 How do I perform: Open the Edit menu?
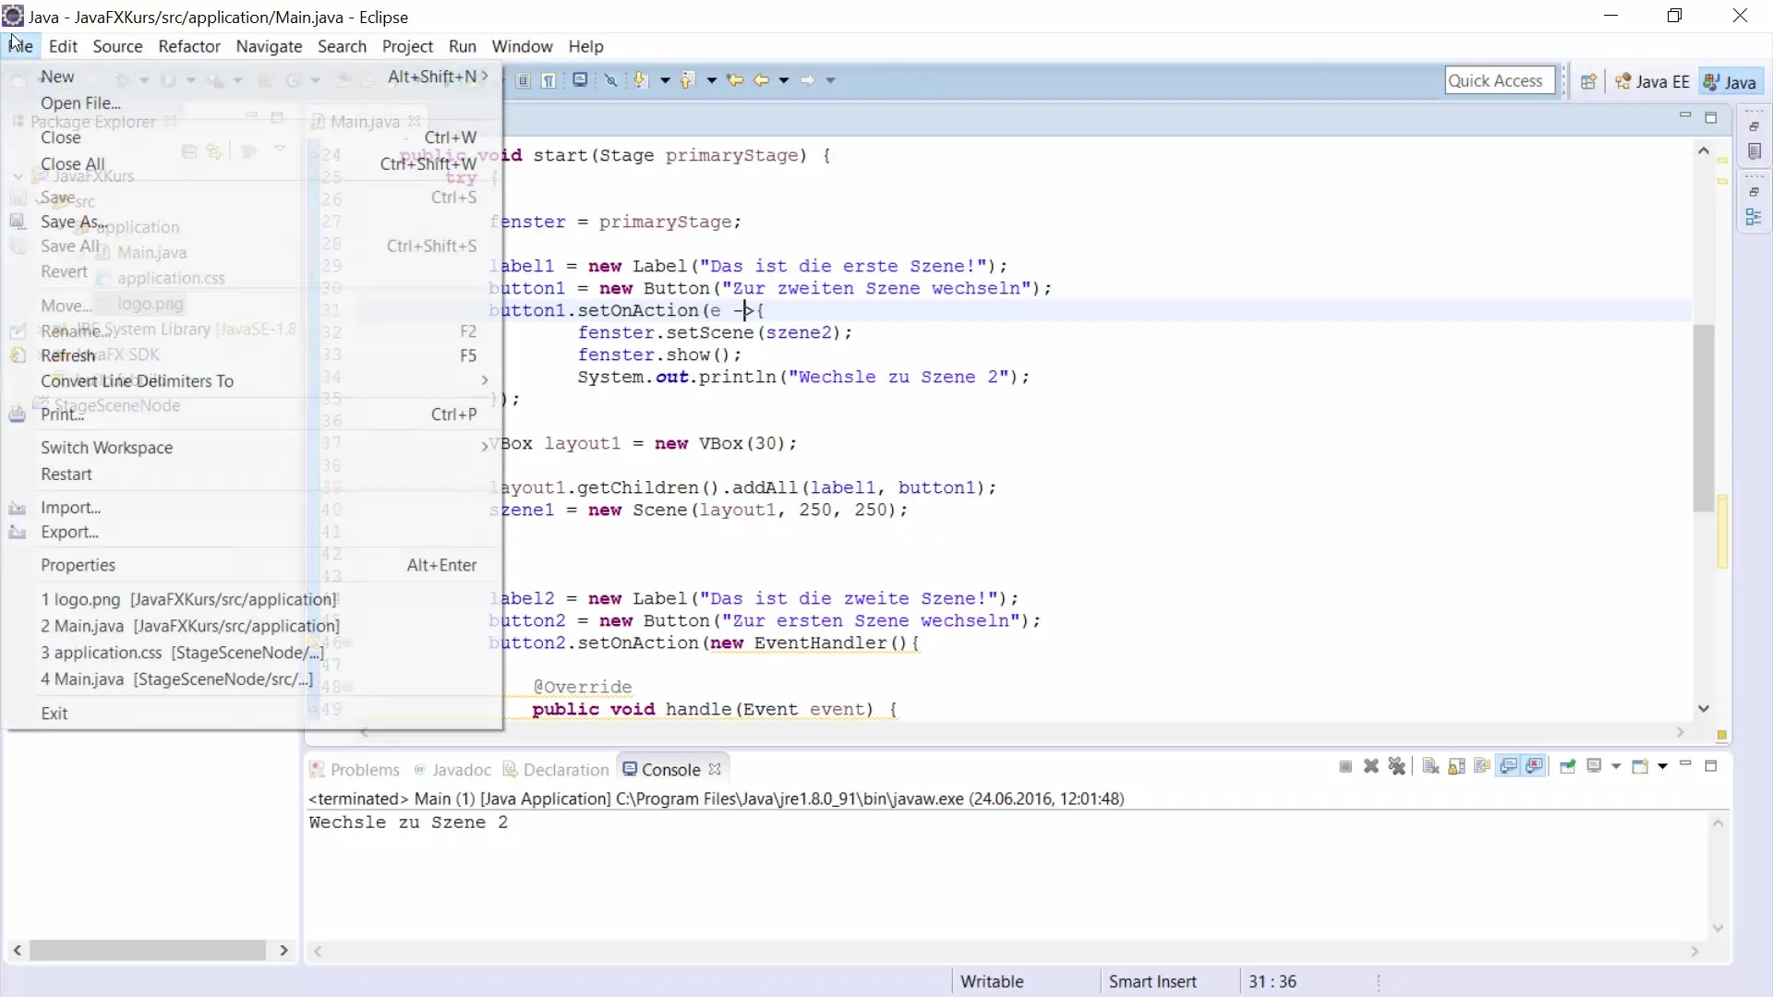(x=63, y=46)
